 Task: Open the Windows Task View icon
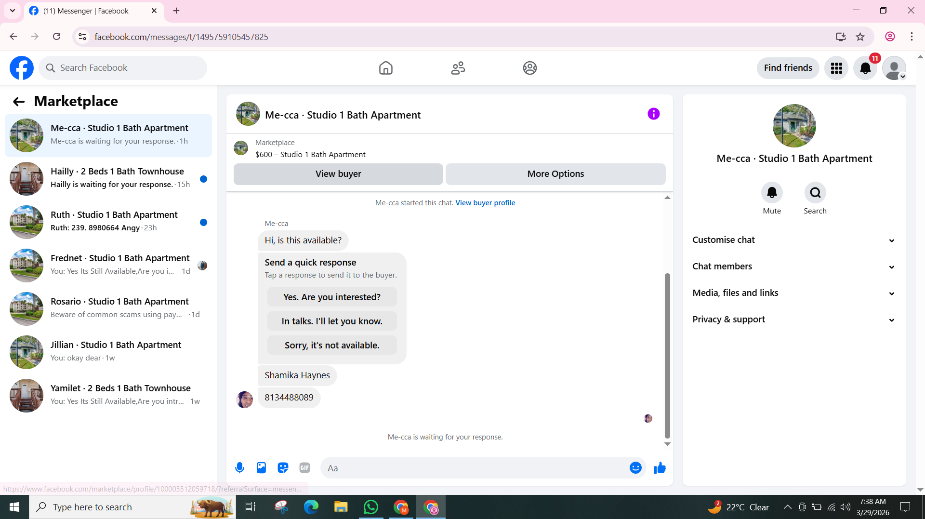(x=251, y=507)
